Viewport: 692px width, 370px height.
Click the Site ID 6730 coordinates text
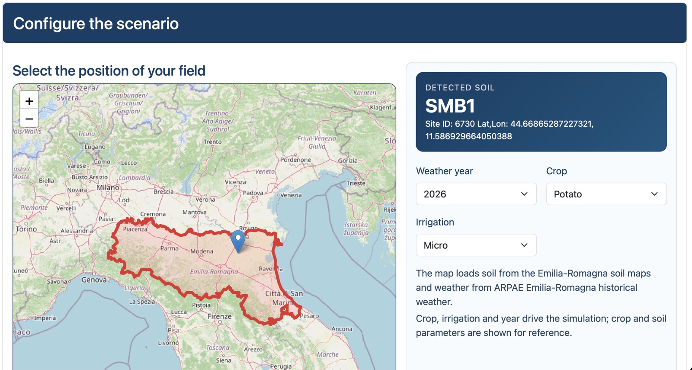coord(509,130)
